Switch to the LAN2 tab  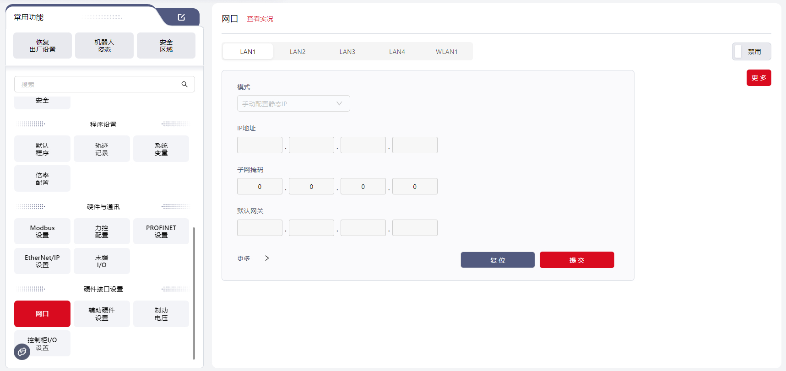(298, 52)
